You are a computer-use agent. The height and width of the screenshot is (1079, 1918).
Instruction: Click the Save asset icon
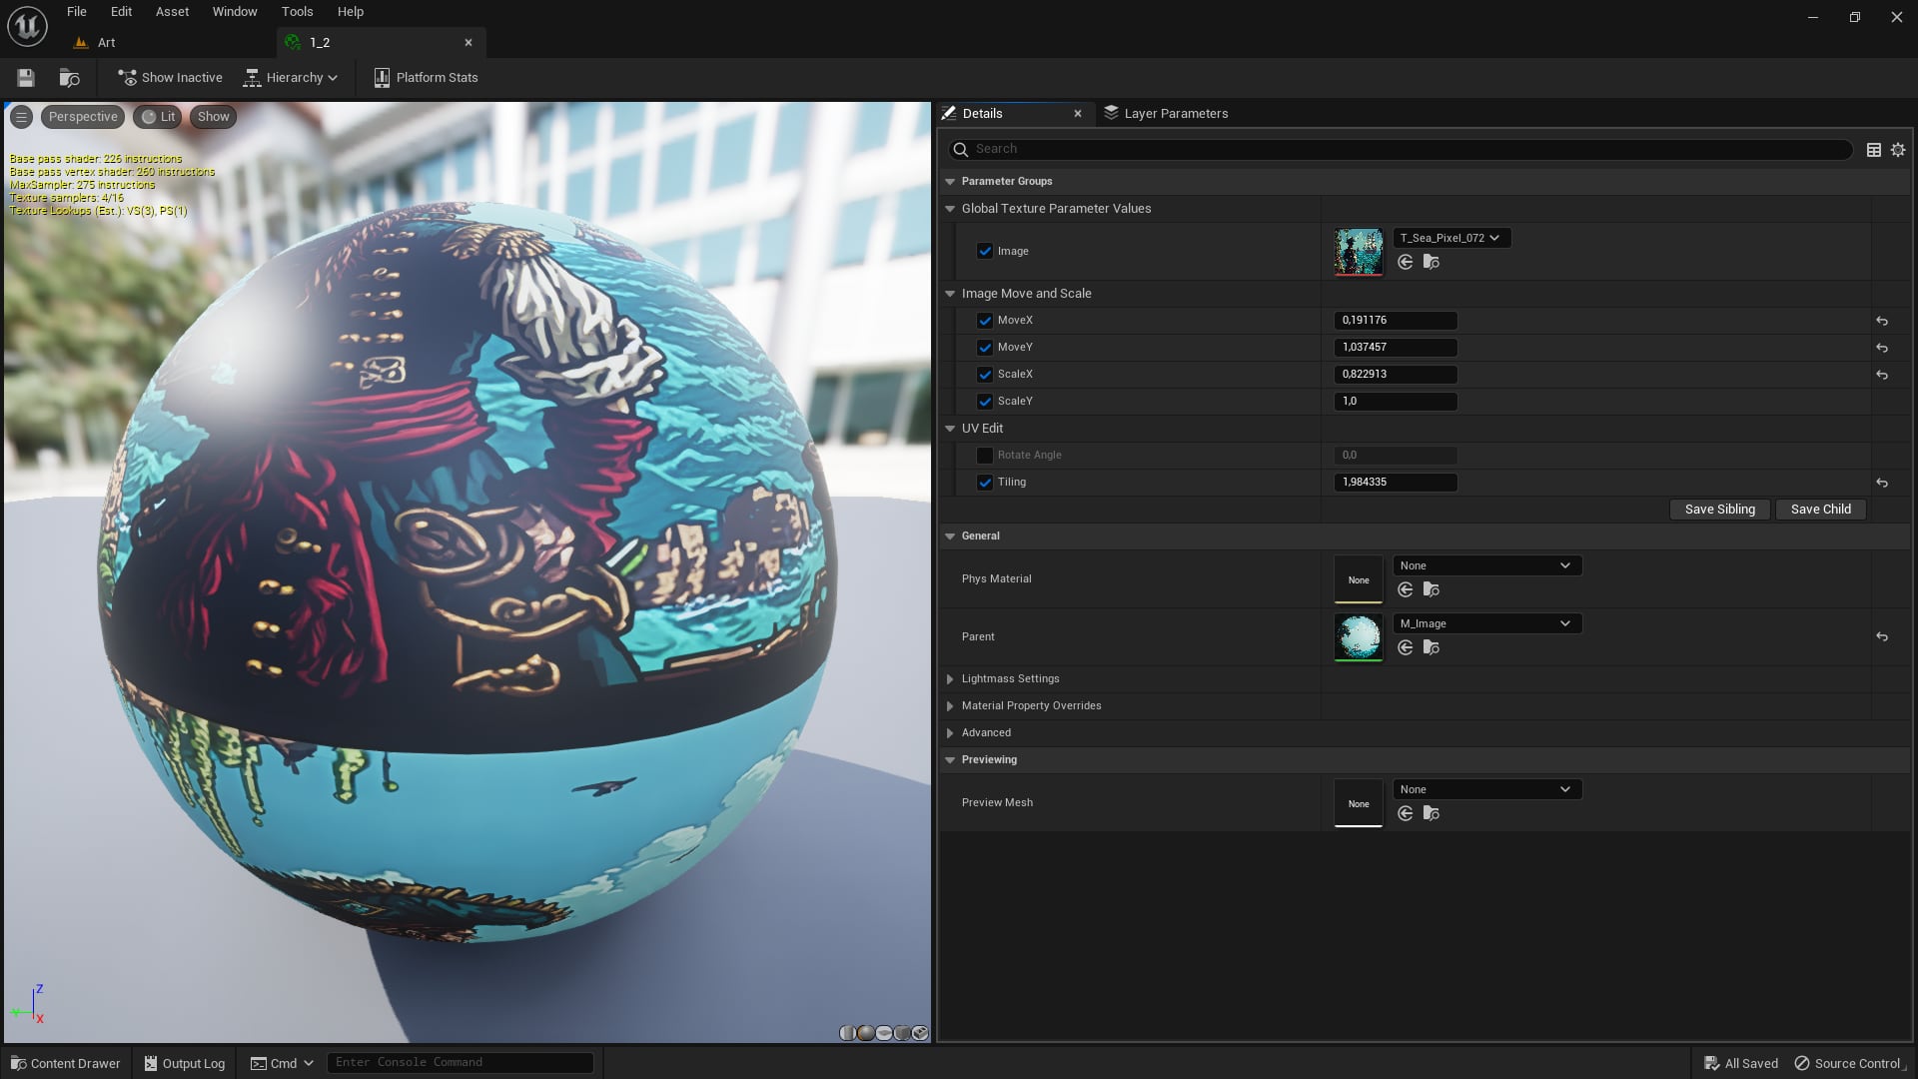(x=26, y=78)
